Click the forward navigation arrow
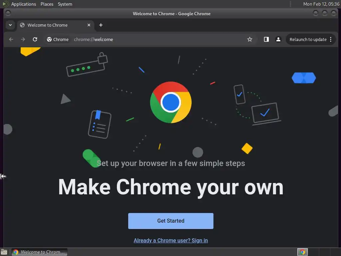Viewport: 341px width, 256px height. pos(23,39)
